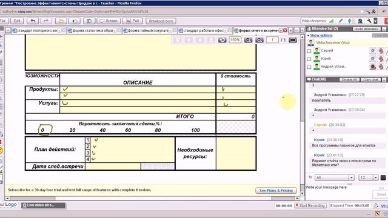This screenshot has width=388, height=218.
Task: Click the page number input field
Action: point(272,40)
